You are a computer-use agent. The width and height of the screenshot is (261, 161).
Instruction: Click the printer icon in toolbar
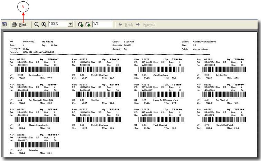click(x=14, y=24)
